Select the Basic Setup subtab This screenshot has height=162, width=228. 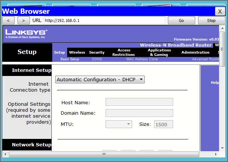coord(70,59)
